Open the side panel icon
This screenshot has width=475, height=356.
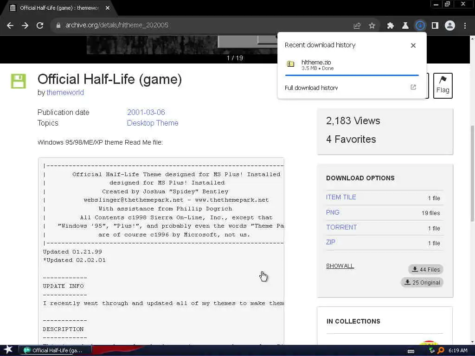(x=435, y=26)
